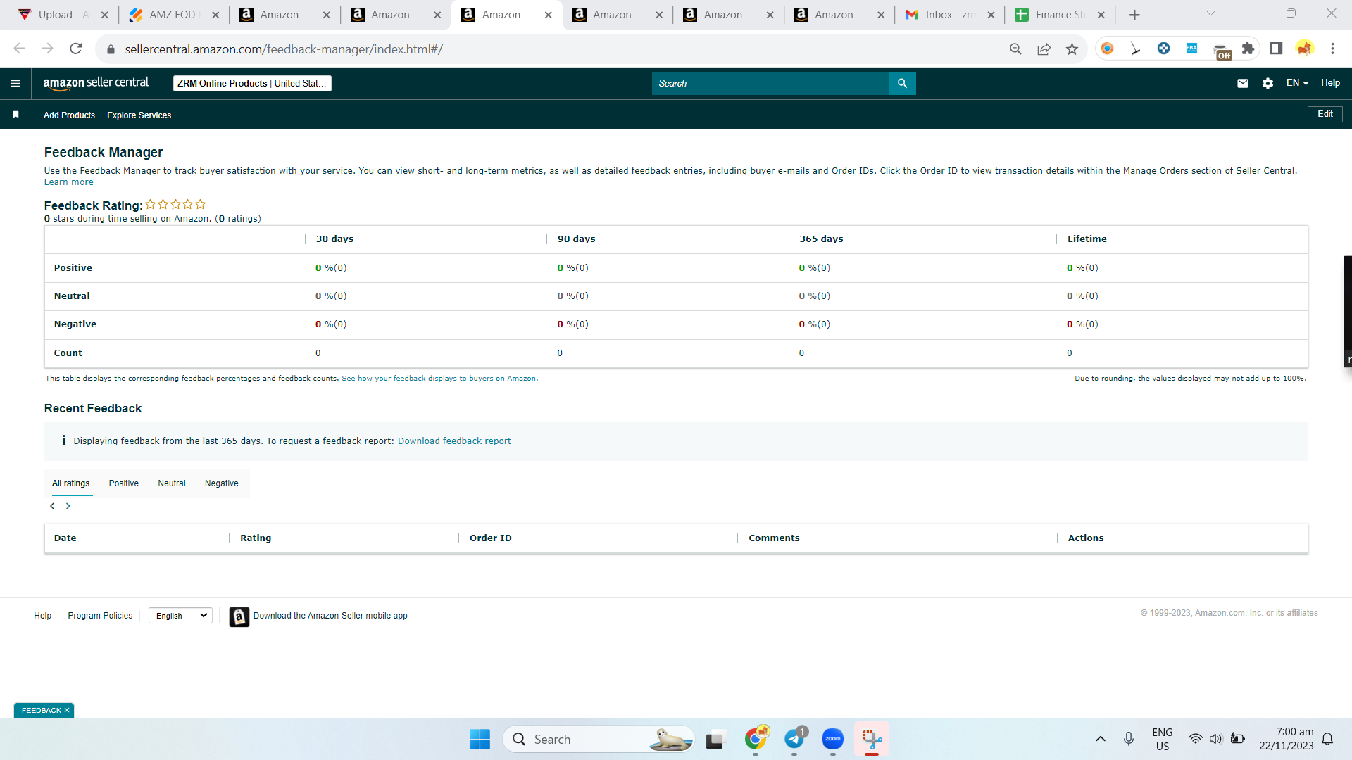Switch to the Upload browser tab

coord(63,15)
